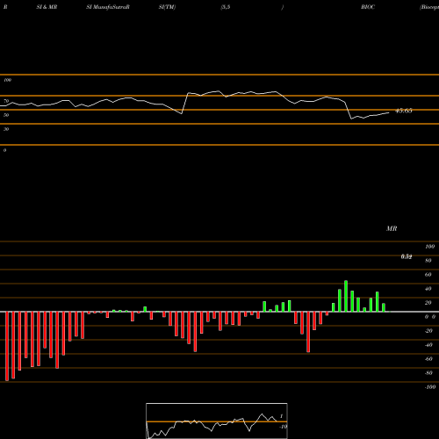Click the 'SI(TM)' header label
The width and height of the screenshot is (439, 439).
tap(167, 7)
